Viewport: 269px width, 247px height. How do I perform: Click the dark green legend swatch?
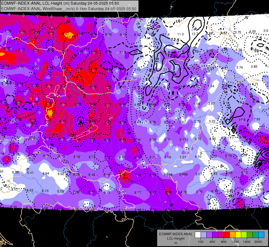(250, 235)
